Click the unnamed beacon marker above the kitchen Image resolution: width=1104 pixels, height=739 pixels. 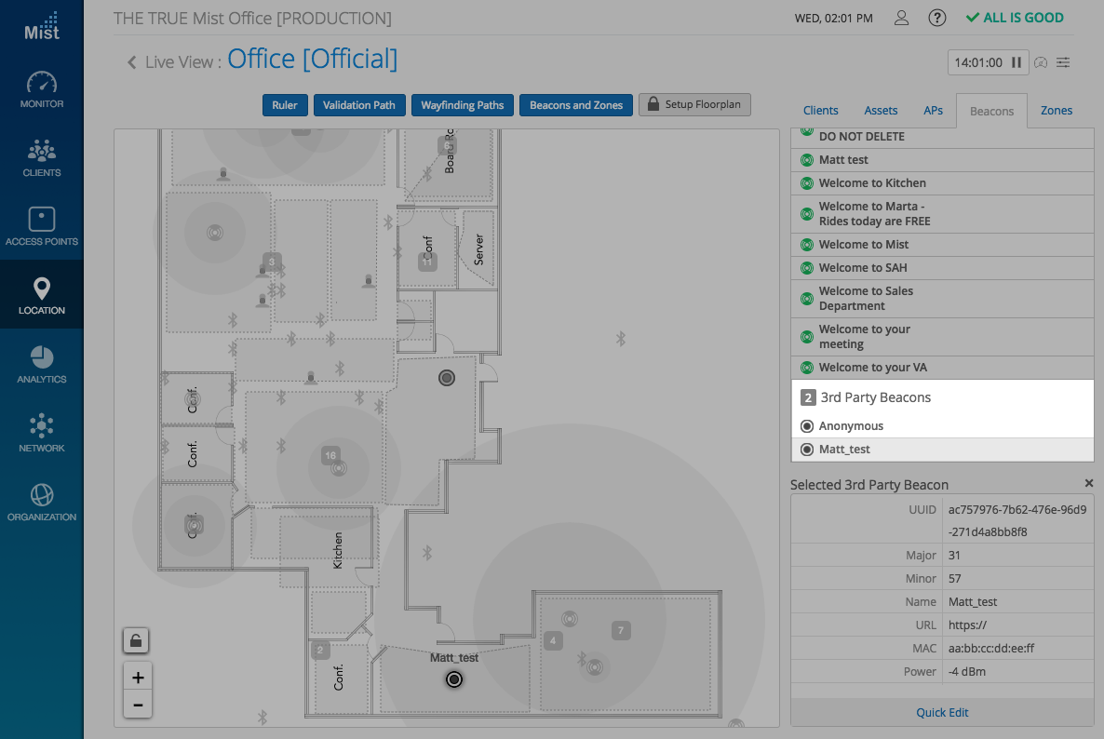click(447, 378)
